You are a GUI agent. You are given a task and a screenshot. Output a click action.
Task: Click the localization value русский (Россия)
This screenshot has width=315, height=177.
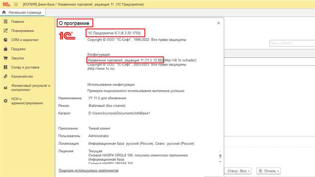click(x=141, y=144)
